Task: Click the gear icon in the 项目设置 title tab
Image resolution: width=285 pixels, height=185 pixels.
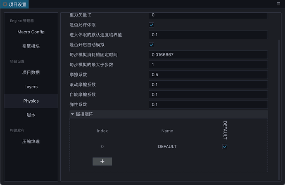Action: 5,5
